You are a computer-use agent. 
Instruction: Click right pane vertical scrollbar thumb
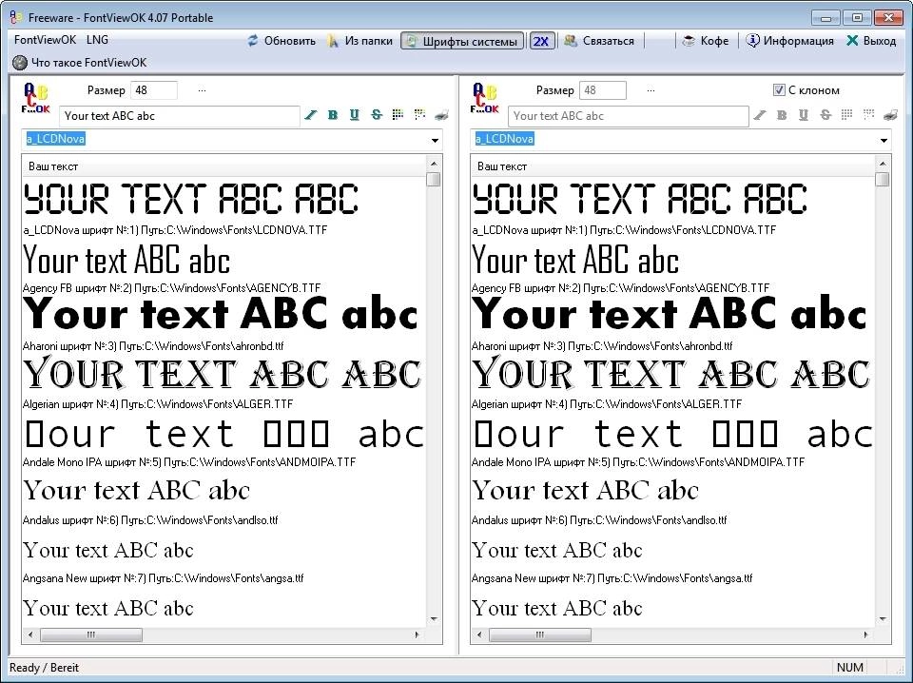click(883, 180)
